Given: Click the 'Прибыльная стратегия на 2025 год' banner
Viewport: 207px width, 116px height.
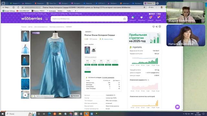Looking at the screenshot, I should 145,38.
